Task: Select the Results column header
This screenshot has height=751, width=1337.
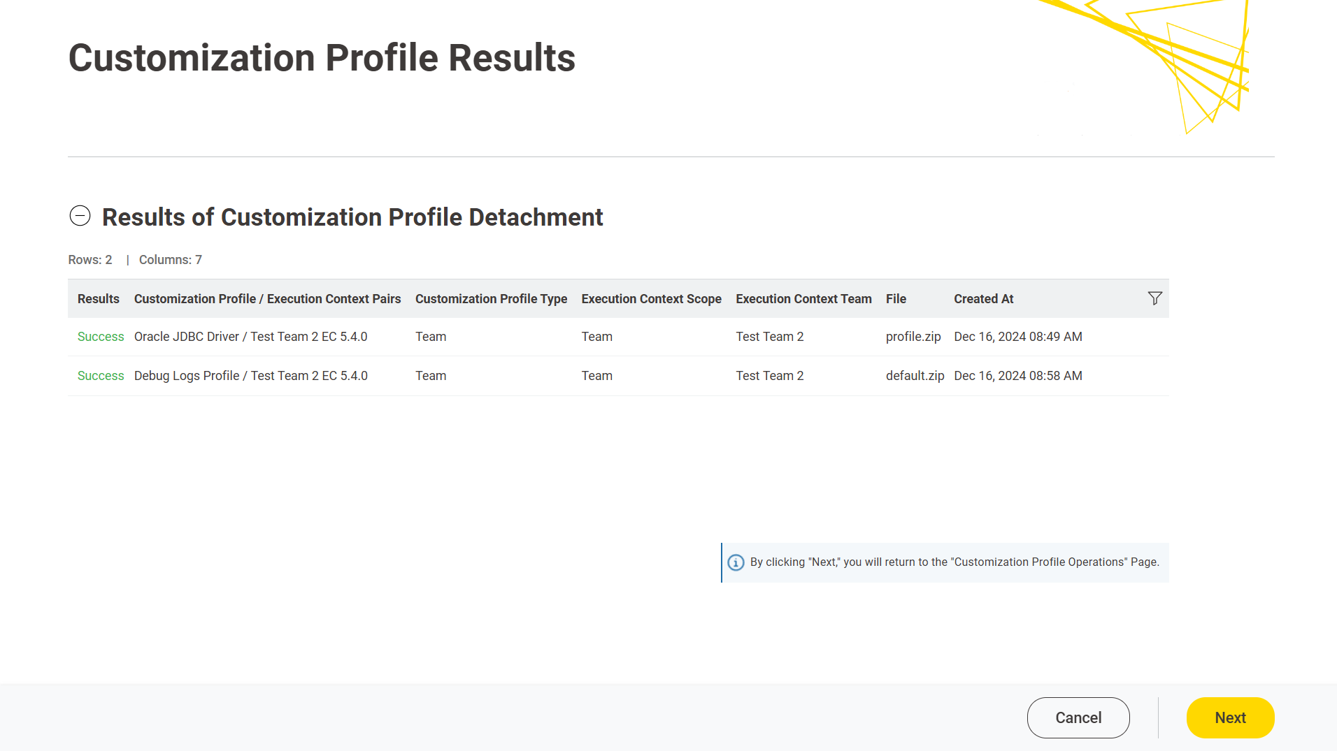Action: click(x=99, y=299)
